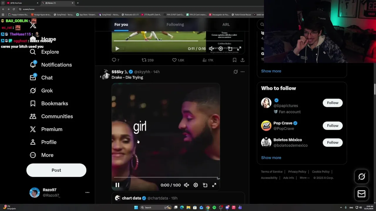This screenshot has height=211, width=376.
Task: Open the Terms of Service link
Action: (272, 172)
